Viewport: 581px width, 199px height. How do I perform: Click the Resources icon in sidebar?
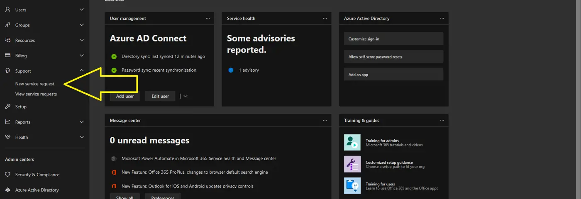pos(7,40)
